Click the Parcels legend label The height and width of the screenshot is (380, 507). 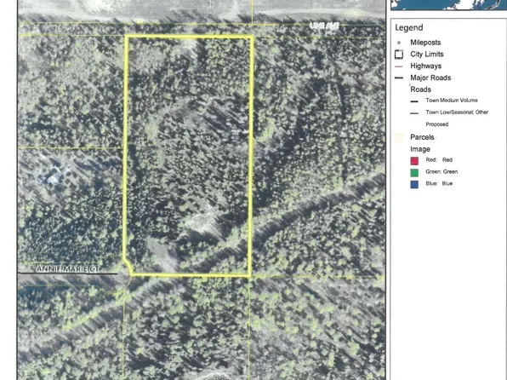tap(422, 137)
